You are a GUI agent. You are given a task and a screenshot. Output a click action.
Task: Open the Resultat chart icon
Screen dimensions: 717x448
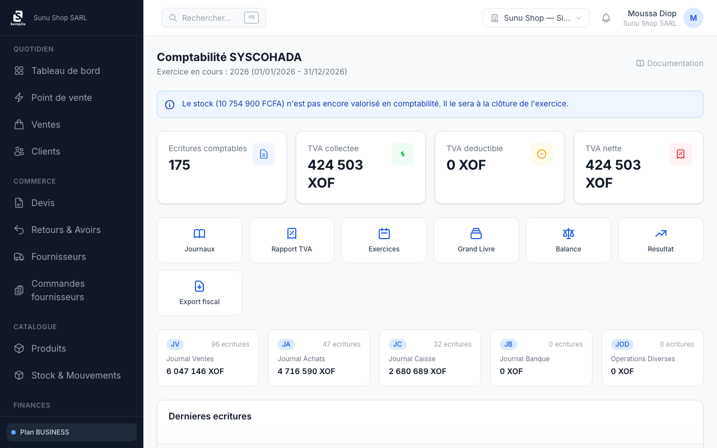pyautogui.click(x=660, y=234)
